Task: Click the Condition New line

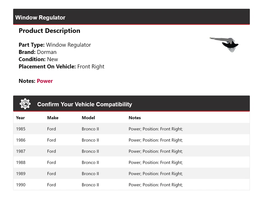Action: [38, 59]
